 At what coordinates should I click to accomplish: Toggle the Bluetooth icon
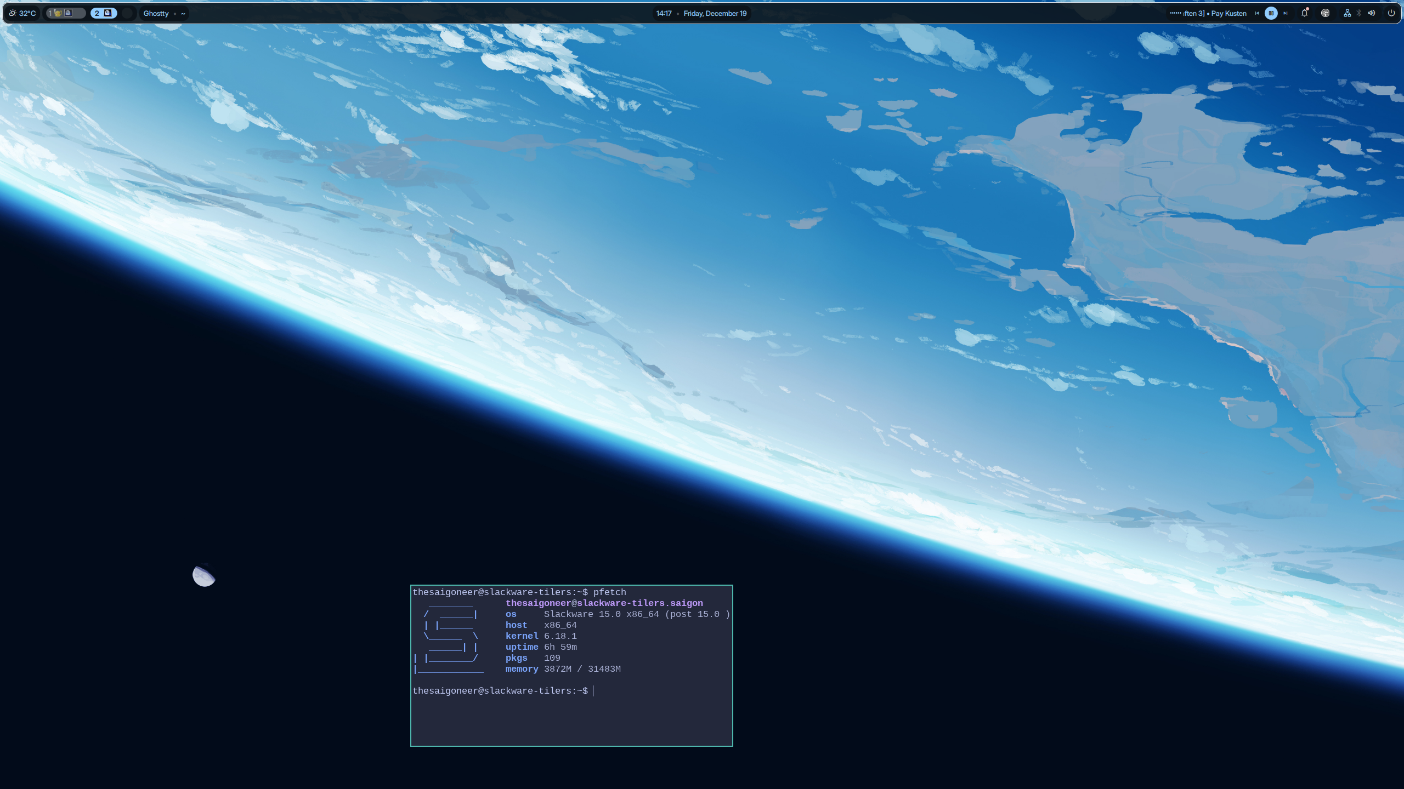(1359, 13)
